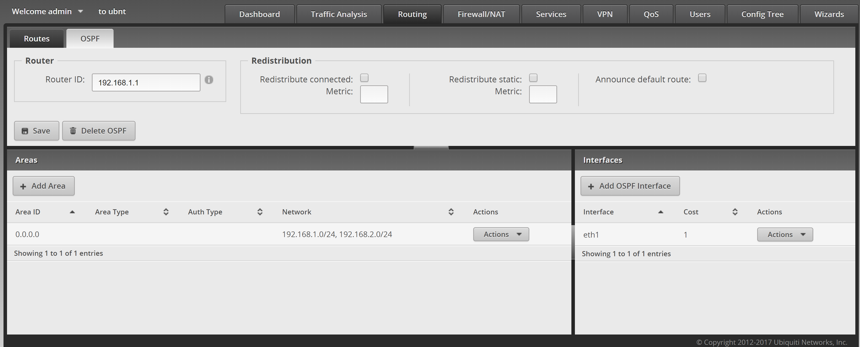Click the Router ID info icon
The height and width of the screenshot is (347, 860).
[x=209, y=80]
